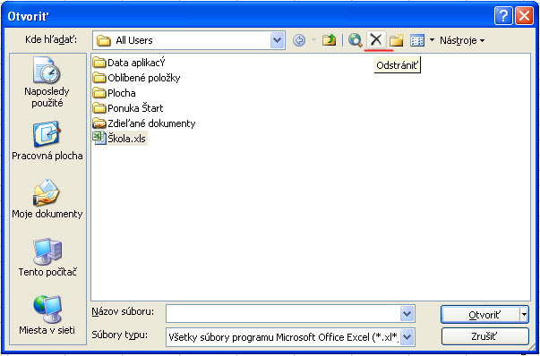Select the Data aplikácií folder
This screenshot has width=540, height=356.
tap(129, 63)
